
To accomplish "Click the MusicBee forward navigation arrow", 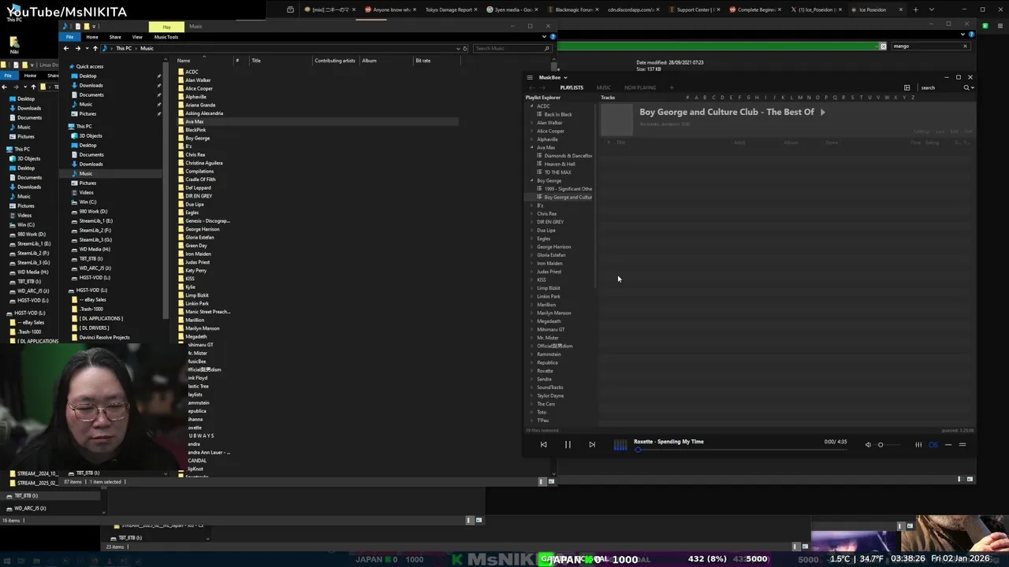I will pyautogui.click(x=542, y=87).
